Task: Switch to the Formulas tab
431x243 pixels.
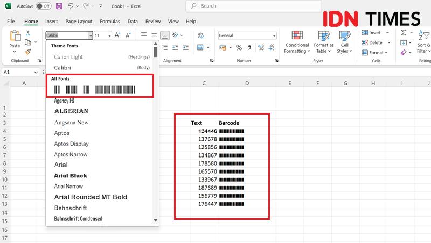Action: click(110, 21)
